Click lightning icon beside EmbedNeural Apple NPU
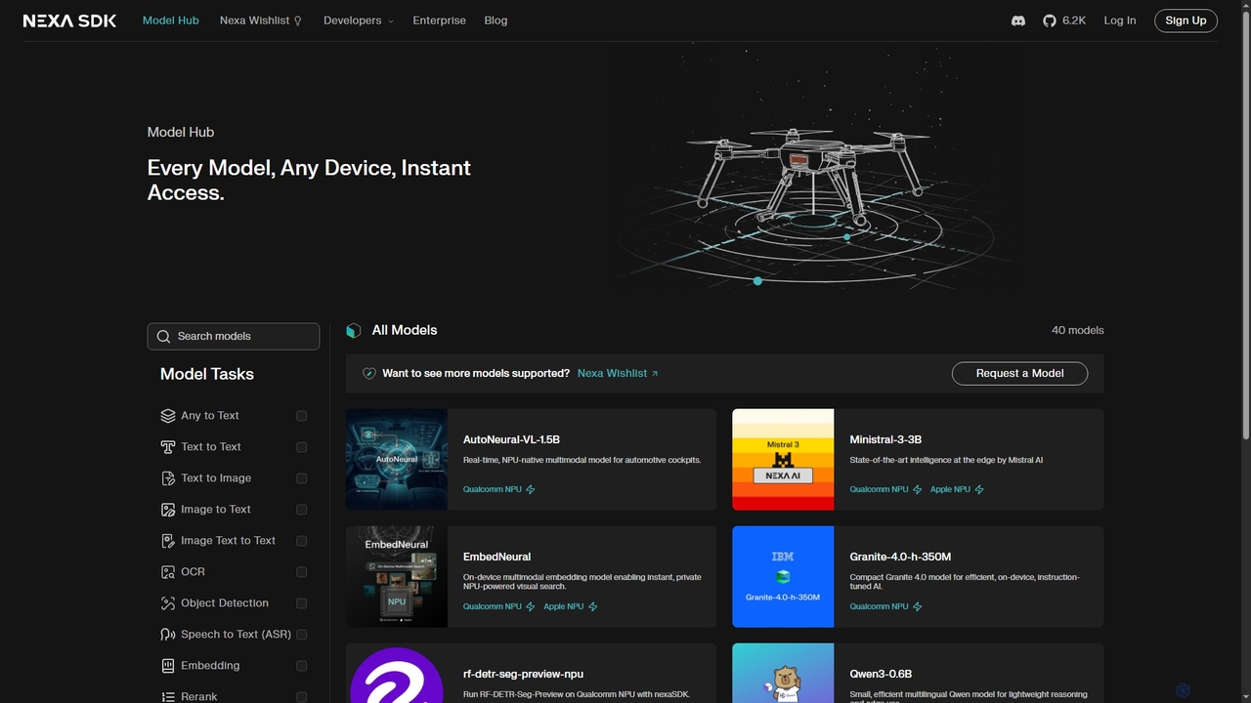1251x703 pixels. tap(592, 606)
